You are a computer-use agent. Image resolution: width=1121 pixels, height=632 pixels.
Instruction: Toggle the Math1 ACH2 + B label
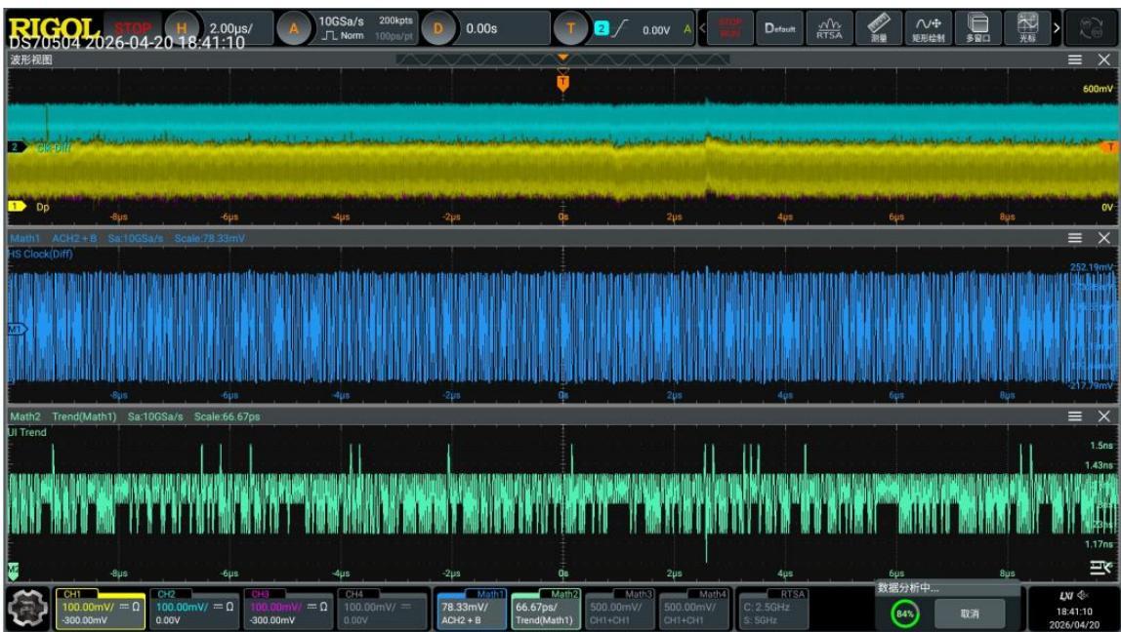click(x=472, y=610)
